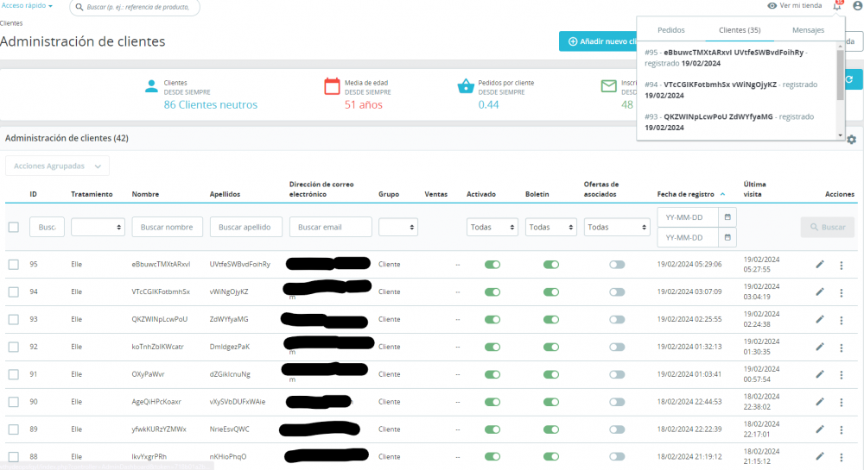Toggle Boletín switch for customer 94
The width and height of the screenshot is (864, 470).
[x=551, y=291]
